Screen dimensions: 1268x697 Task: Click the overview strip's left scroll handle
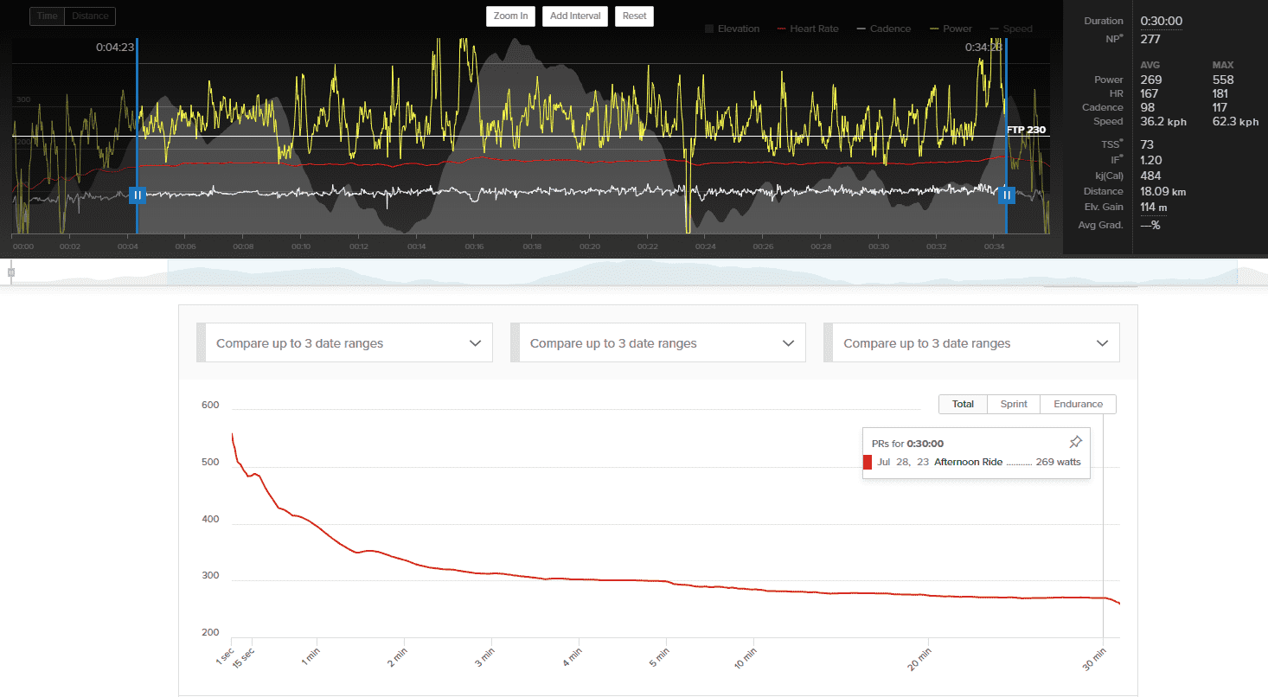[11, 272]
